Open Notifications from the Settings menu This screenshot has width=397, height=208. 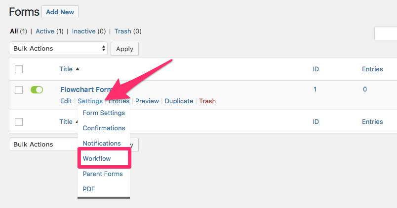[102, 143]
